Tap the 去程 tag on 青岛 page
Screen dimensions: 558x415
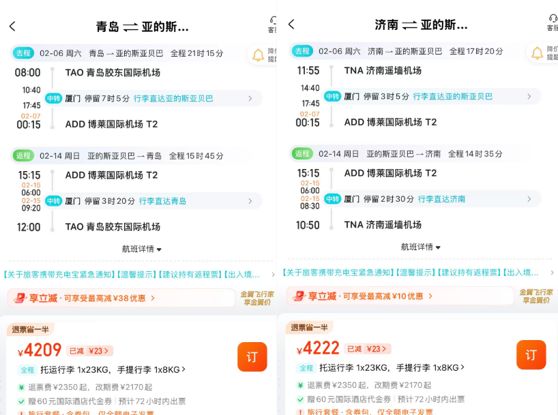[23, 53]
